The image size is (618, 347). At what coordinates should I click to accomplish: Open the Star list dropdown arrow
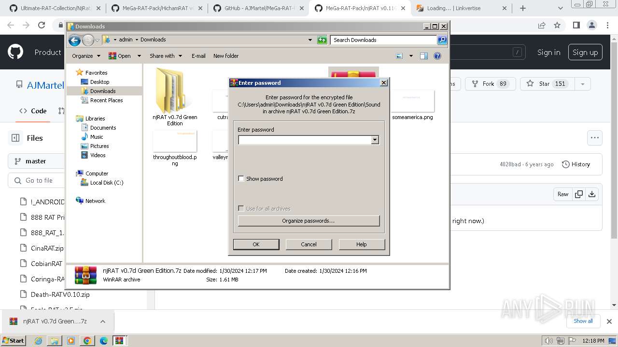click(x=583, y=84)
